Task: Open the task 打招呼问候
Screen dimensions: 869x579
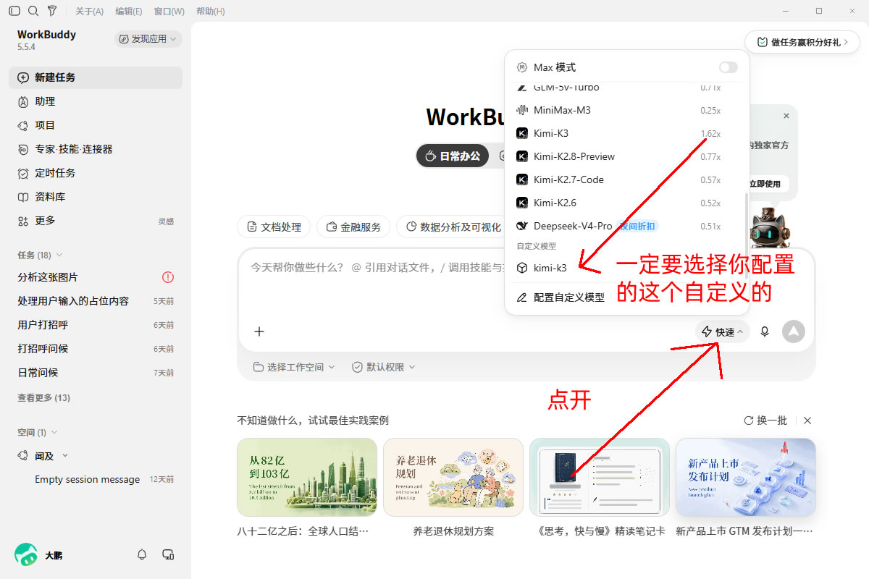Action: [x=96, y=349]
